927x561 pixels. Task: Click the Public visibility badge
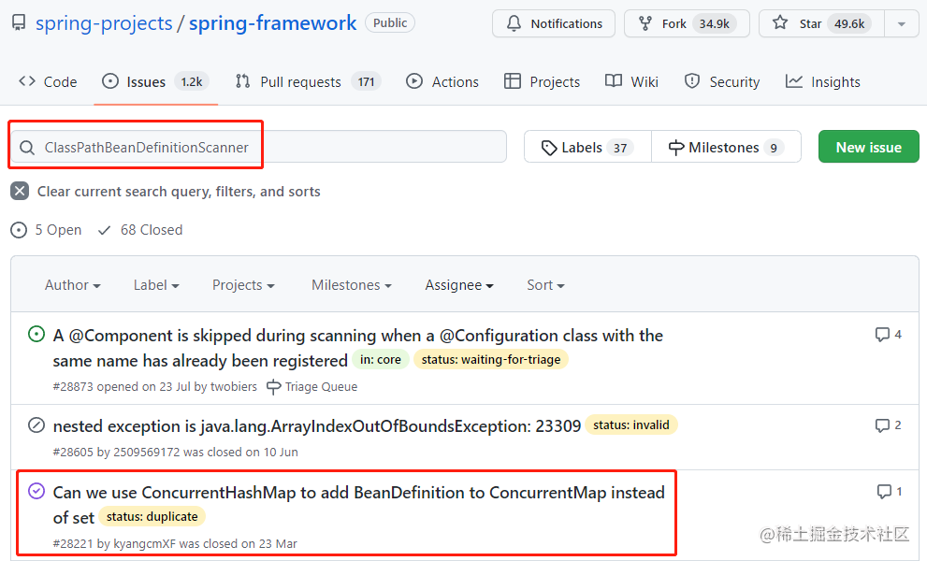390,22
